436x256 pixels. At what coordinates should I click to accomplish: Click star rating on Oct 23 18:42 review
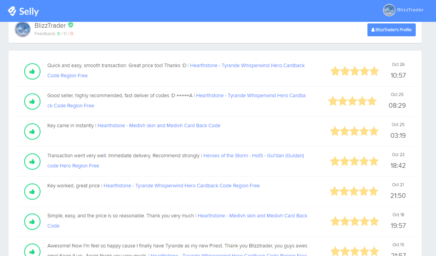click(x=354, y=161)
